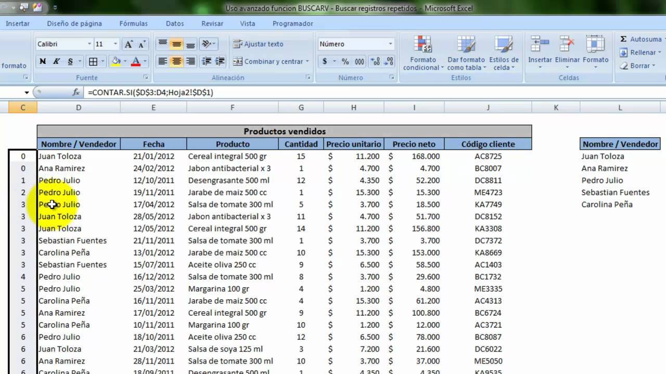Expand the Número format dropdown
This screenshot has height=374, width=666.
click(390, 44)
